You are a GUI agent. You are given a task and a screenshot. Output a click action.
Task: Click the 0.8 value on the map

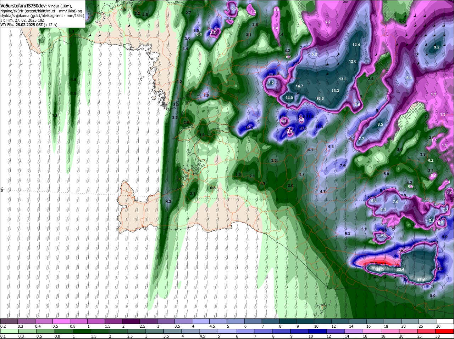213,188
